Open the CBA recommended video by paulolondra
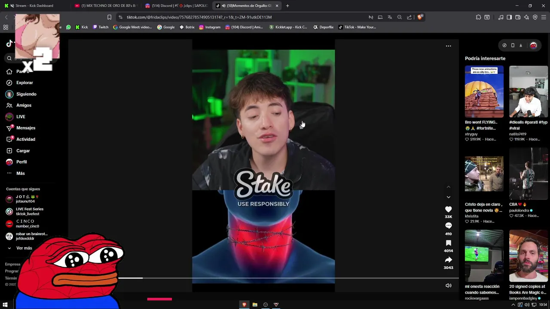Image resolution: width=550 pixels, height=309 pixels. click(529, 174)
